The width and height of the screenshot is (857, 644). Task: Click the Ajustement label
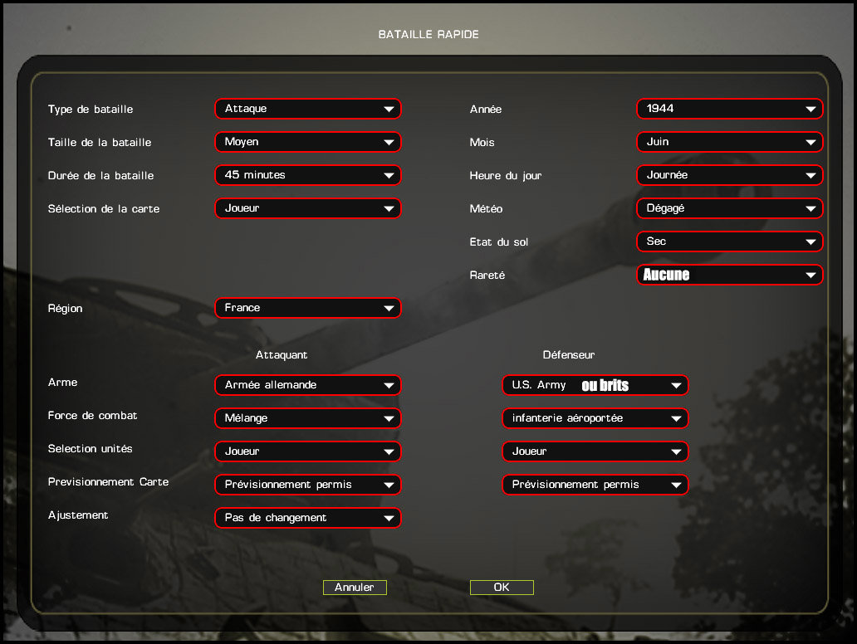tap(78, 515)
